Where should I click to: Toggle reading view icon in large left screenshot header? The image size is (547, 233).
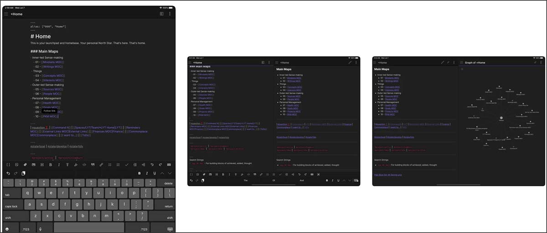click(x=162, y=14)
